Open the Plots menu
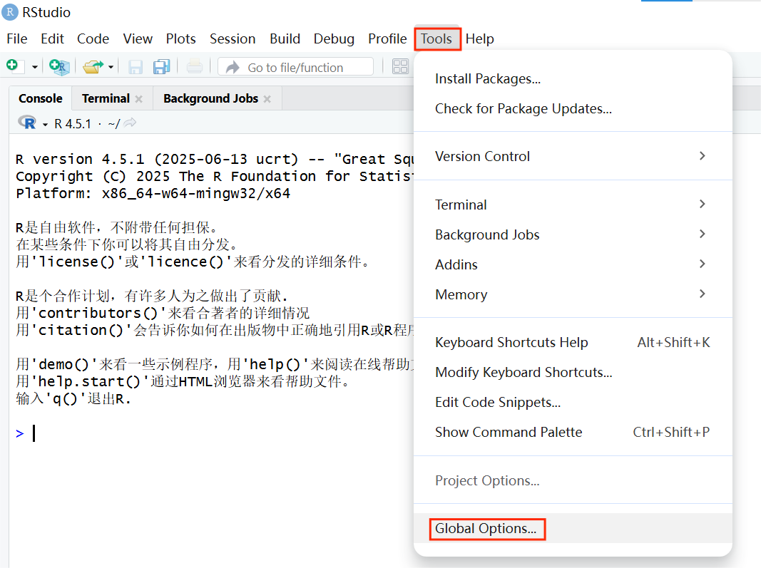 [181, 38]
